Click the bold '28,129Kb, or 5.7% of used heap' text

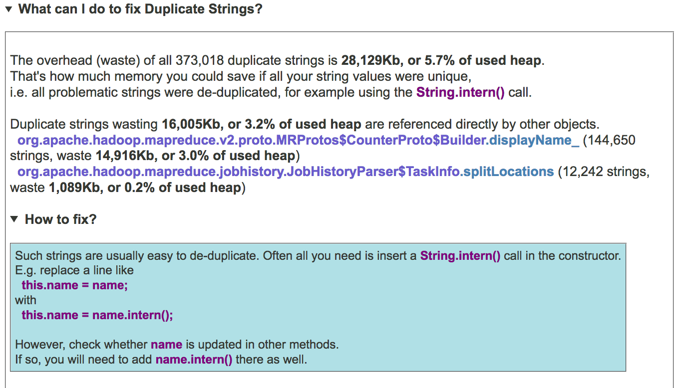tap(441, 61)
